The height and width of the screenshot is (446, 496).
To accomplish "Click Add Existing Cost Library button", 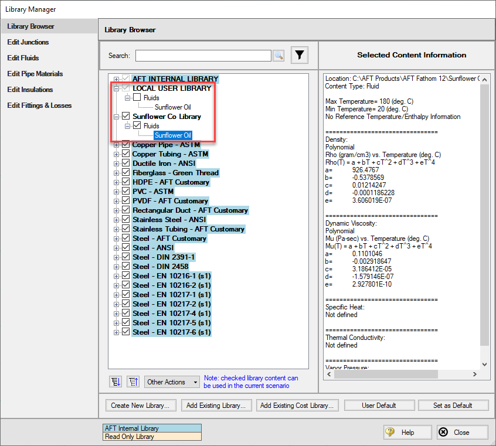I will click(x=297, y=406).
